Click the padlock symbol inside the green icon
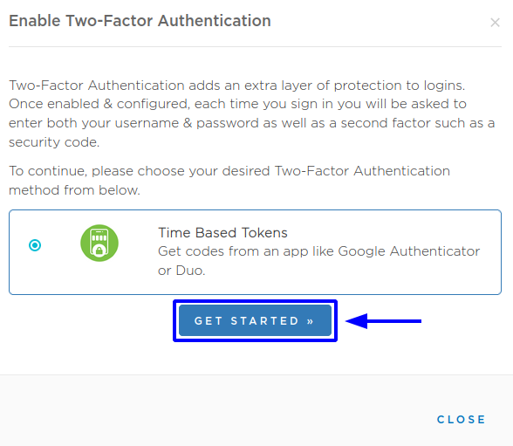513x446 pixels. click(99, 250)
